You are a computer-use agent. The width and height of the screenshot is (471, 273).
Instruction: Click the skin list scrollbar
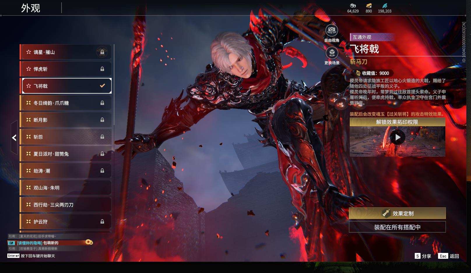[114, 84]
